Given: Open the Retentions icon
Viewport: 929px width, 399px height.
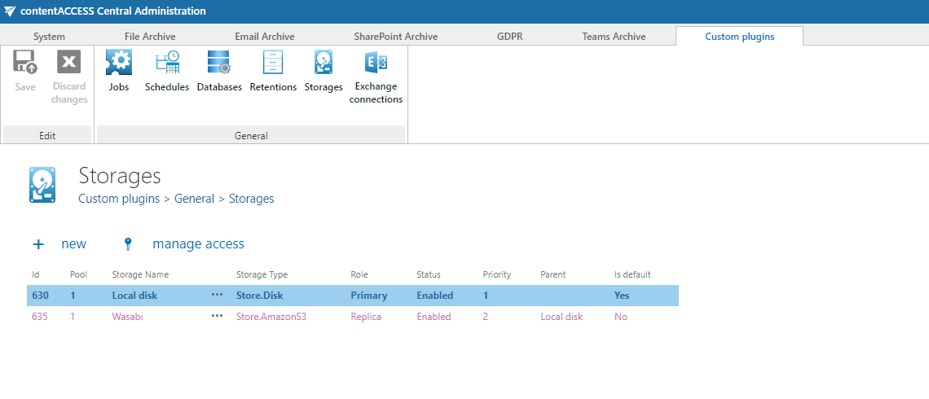Looking at the screenshot, I should (273, 62).
